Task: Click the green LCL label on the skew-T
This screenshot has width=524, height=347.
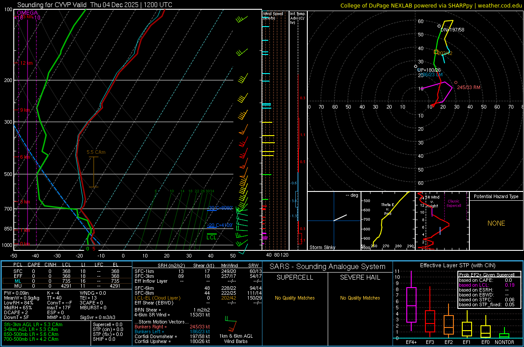Action: [x=211, y=237]
